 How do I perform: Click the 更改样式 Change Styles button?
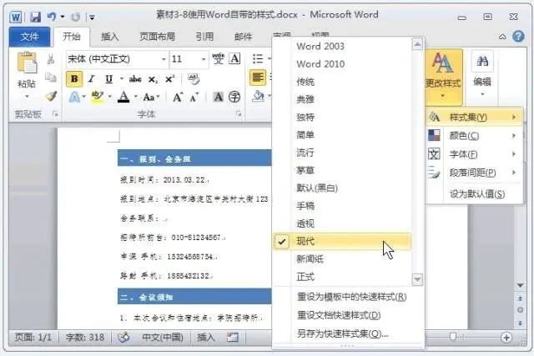[x=443, y=77]
